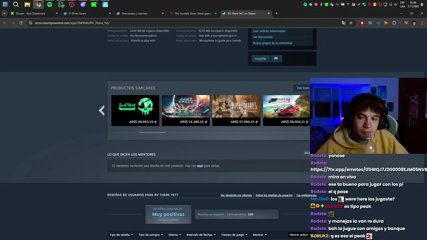427x240 pixels.
Task: Open OBS Studio from the taskbar
Action: 72,4
